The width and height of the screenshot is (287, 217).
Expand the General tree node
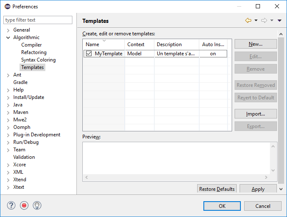point(8,30)
